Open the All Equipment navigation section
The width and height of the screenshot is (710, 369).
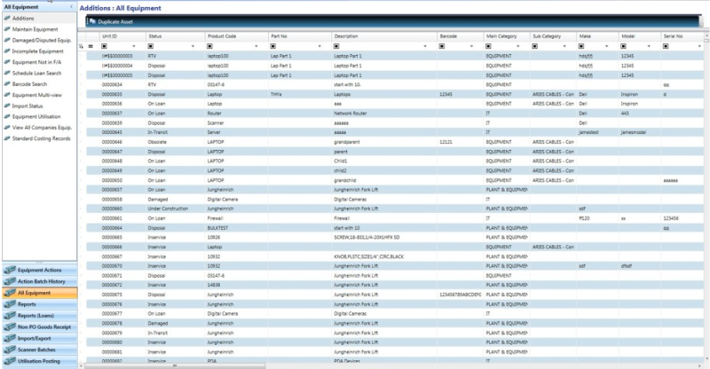tap(39, 293)
